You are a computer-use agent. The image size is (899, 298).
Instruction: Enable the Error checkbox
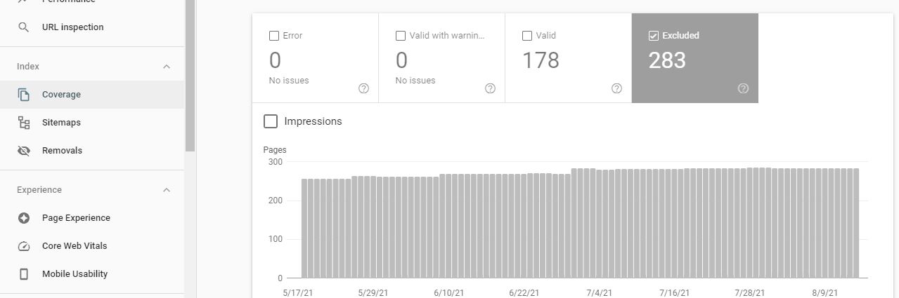(274, 36)
